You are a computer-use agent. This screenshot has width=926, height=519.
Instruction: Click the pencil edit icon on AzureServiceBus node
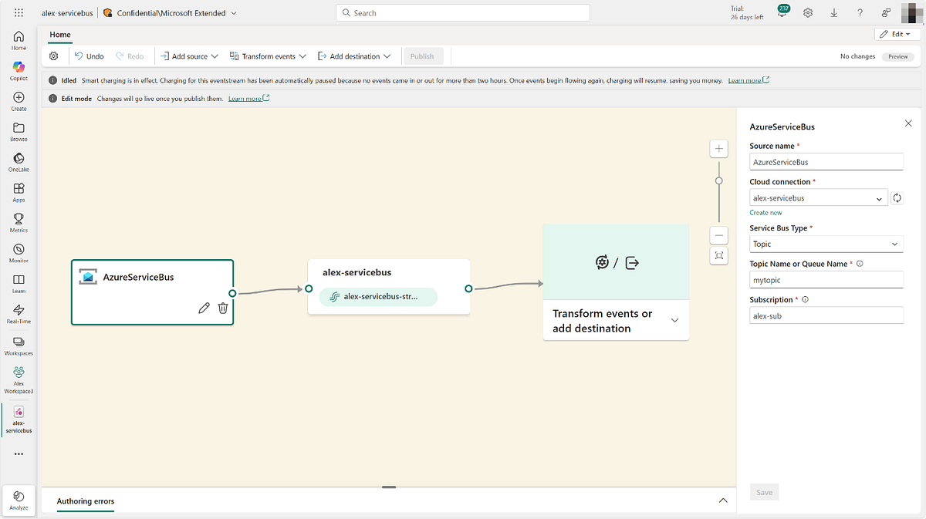(x=204, y=308)
